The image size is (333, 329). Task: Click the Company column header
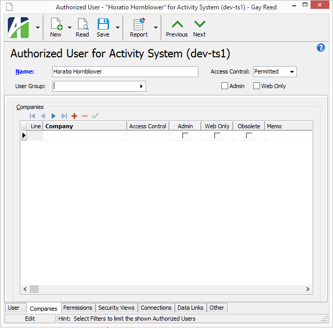tap(85, 126)
